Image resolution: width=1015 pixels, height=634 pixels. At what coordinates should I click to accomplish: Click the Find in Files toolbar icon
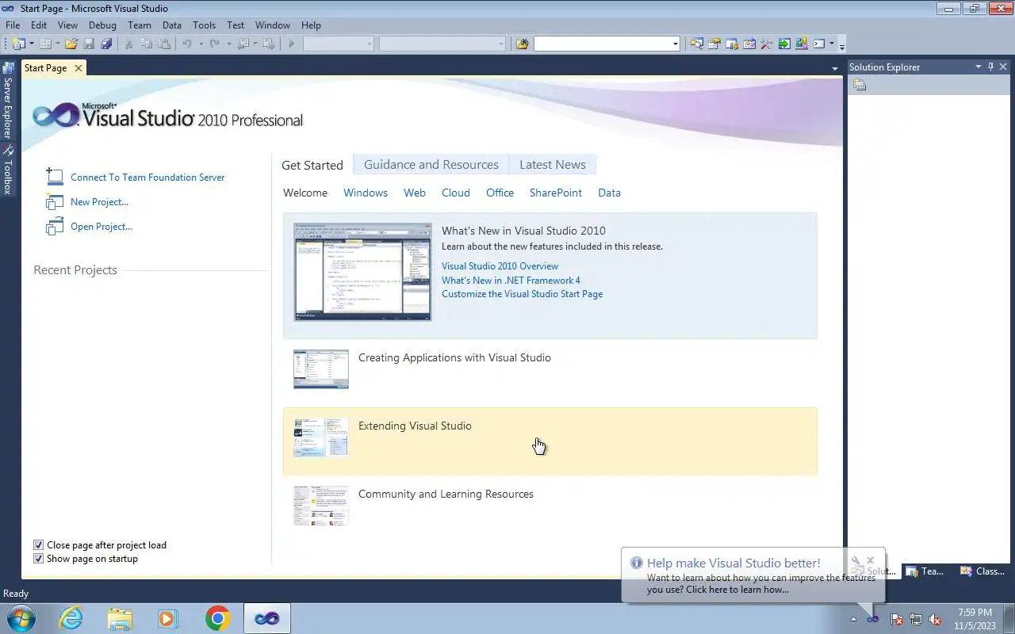pos(522,44)
